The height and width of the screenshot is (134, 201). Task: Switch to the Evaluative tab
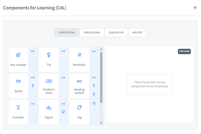pos(116,33)
